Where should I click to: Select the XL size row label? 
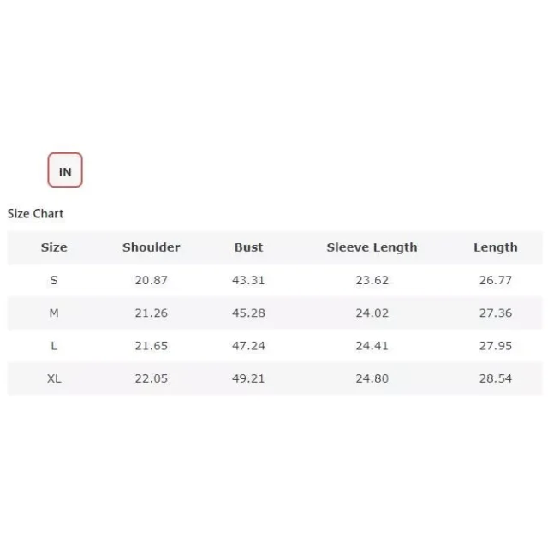(54, 378)
